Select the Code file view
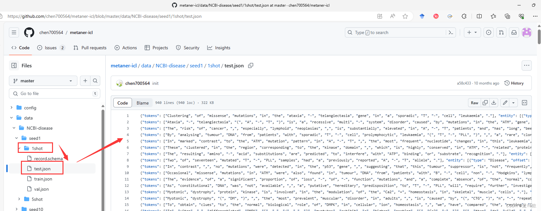541x211 pixels. 122,103
